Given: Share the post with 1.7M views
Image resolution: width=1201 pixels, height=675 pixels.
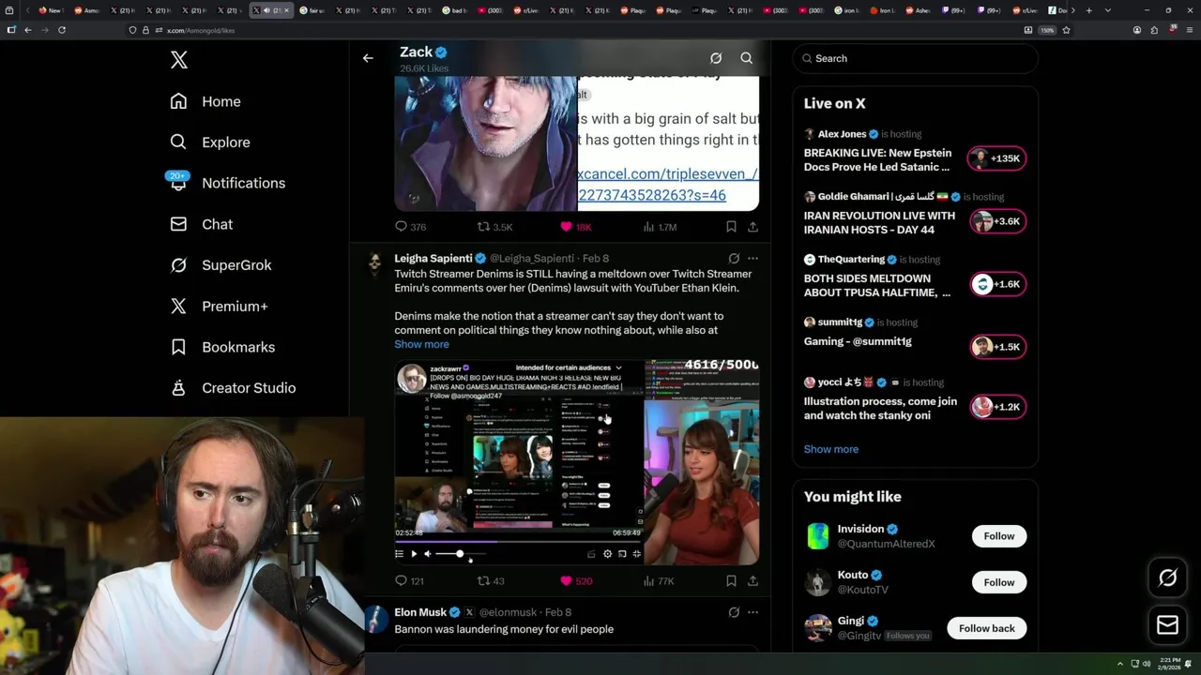Looking at the screenshot, I should [753, 227].
